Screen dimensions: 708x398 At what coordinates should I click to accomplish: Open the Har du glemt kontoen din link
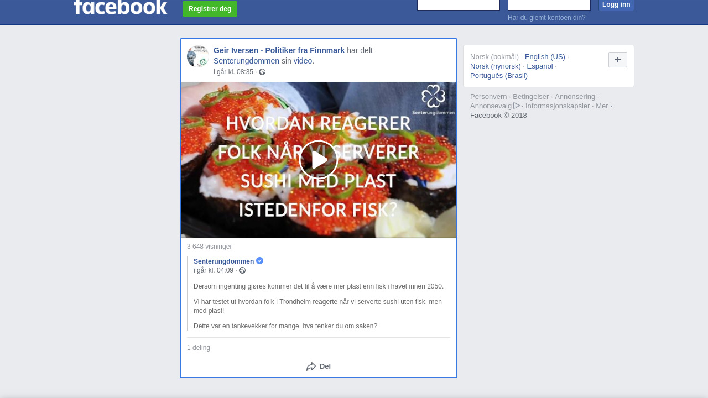click(546, 18)
